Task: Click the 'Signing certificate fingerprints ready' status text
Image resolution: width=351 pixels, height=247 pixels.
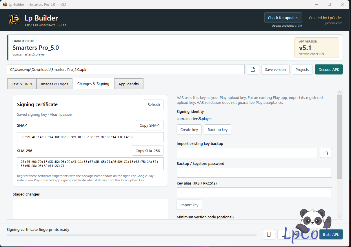Action: [x=38, y=230]
